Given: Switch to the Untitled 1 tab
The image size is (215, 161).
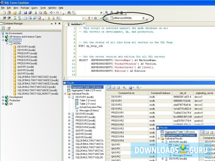Looking at the screenshot, I should 77,24.
